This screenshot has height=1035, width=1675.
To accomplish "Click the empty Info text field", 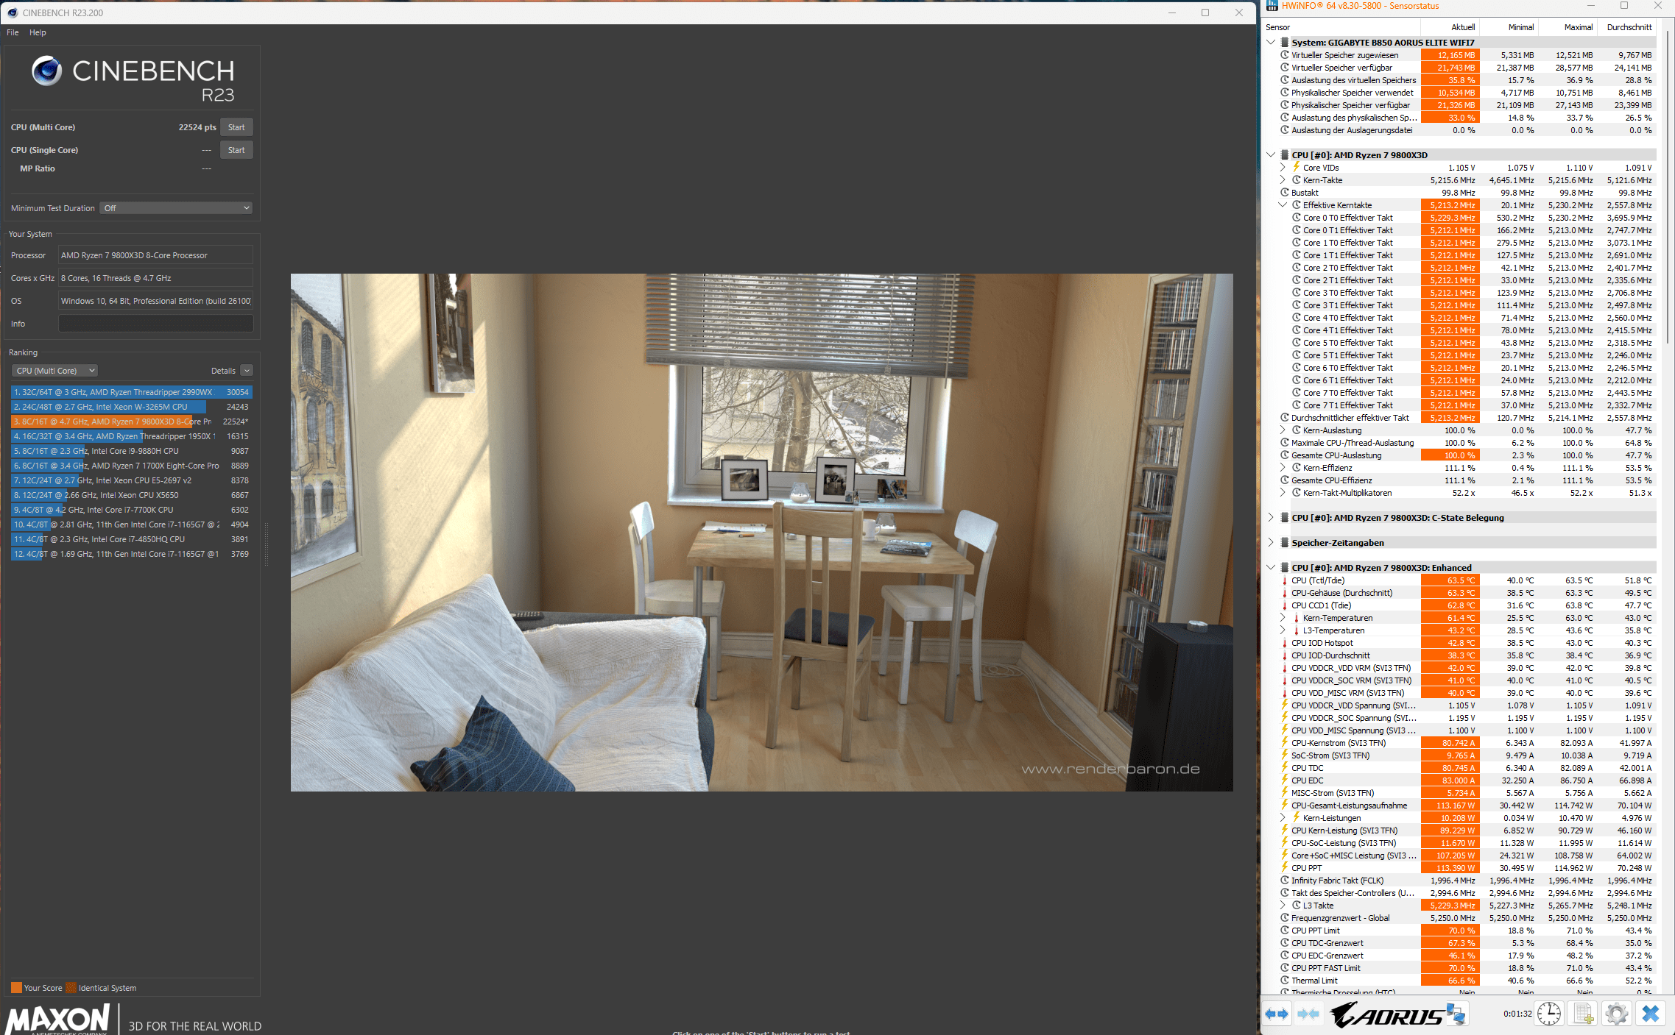I will point(155,324).
